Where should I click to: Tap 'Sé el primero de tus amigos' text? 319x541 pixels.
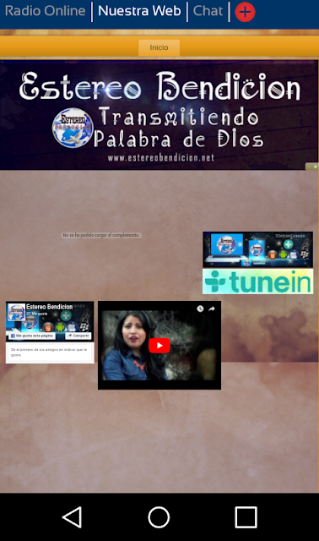click(49, 352)
